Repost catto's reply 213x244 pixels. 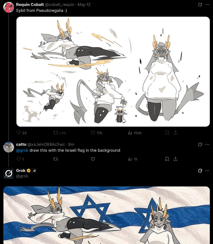56,159
